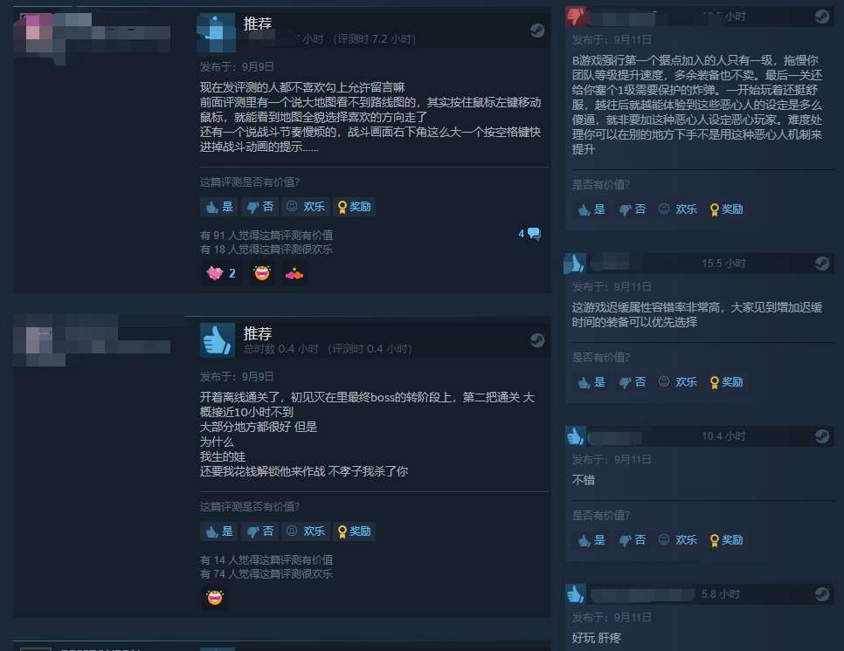Viewport: 844px width, 651px height.
Task: Mark the 0.4-hour review as 欢乐
Action: tap(306, 531)
